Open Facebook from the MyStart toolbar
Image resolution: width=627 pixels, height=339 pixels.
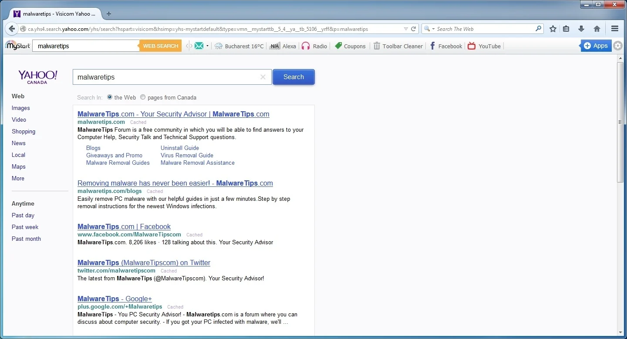pos(446,46)
